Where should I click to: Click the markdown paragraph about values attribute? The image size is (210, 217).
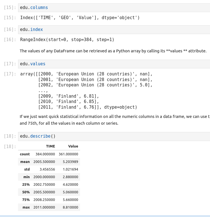(x=113, y=51)
